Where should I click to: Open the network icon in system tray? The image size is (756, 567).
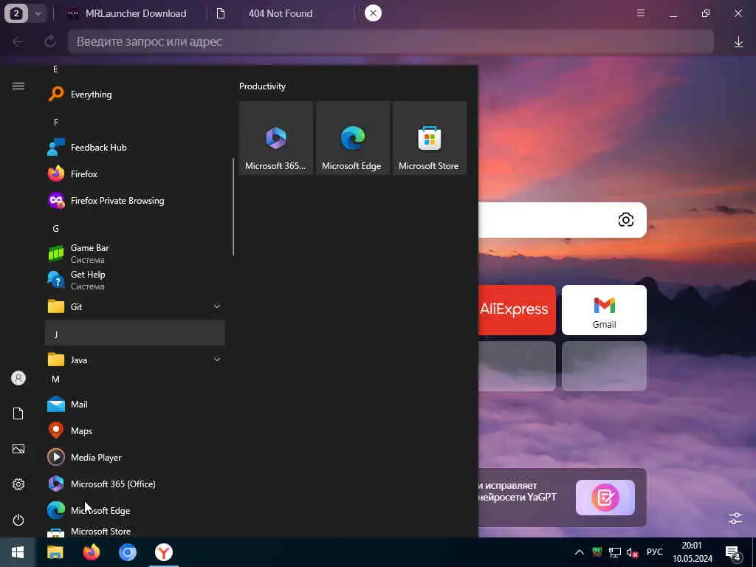pyautogui.click(x=615, y=552)
